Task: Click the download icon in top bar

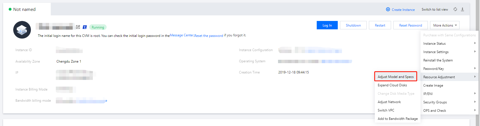Action: point(462,9)
